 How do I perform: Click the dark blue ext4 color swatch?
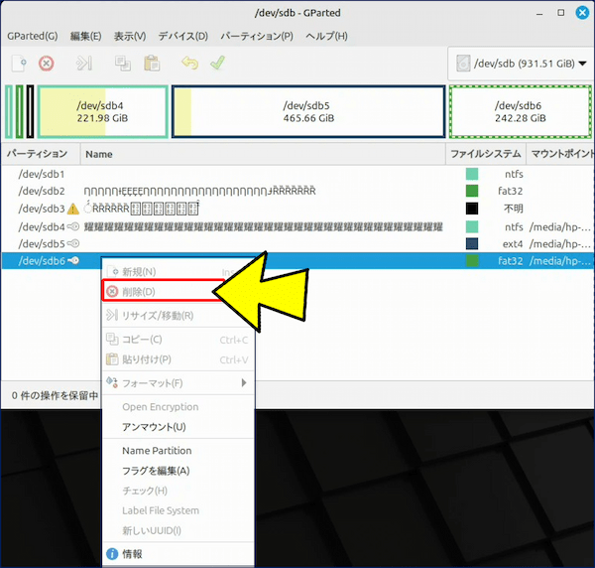[472, 244]
